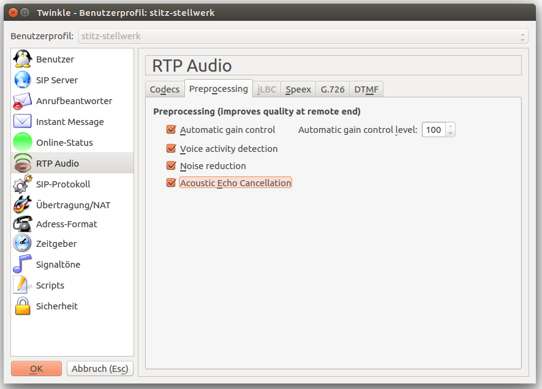The width and height of the screenshot is (542, 389).
Task: Select the Benutzer text label
Action: [55, 59]
